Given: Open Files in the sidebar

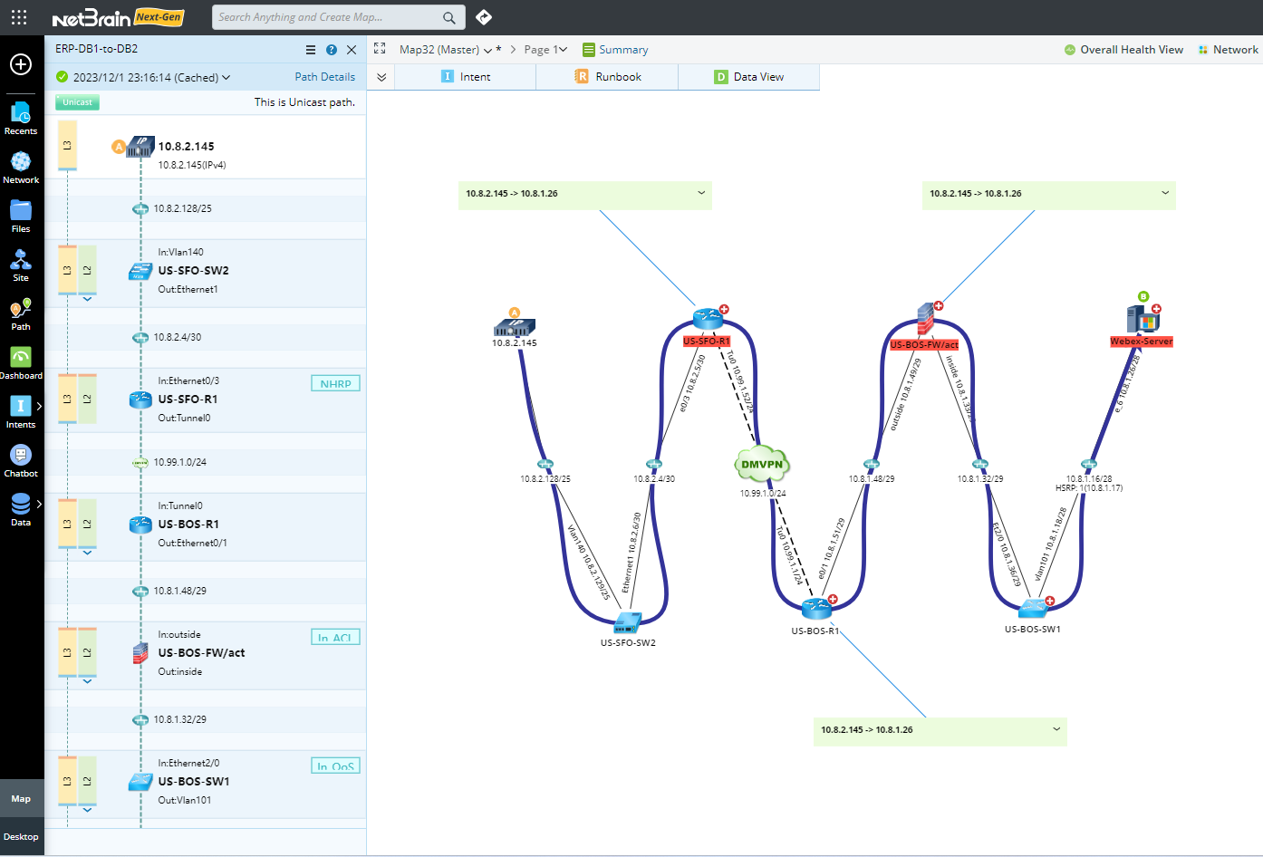Looking at the screenshot, I should 21,216.
